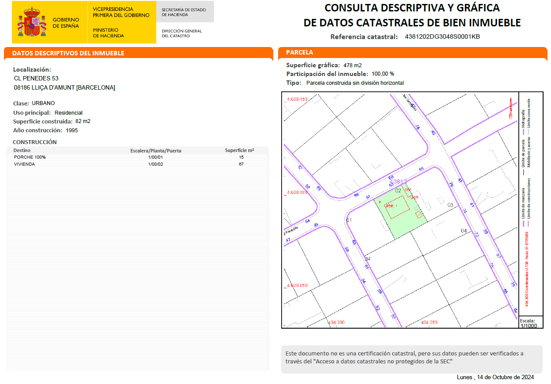Click the north arrow on the map

point(511,108)
